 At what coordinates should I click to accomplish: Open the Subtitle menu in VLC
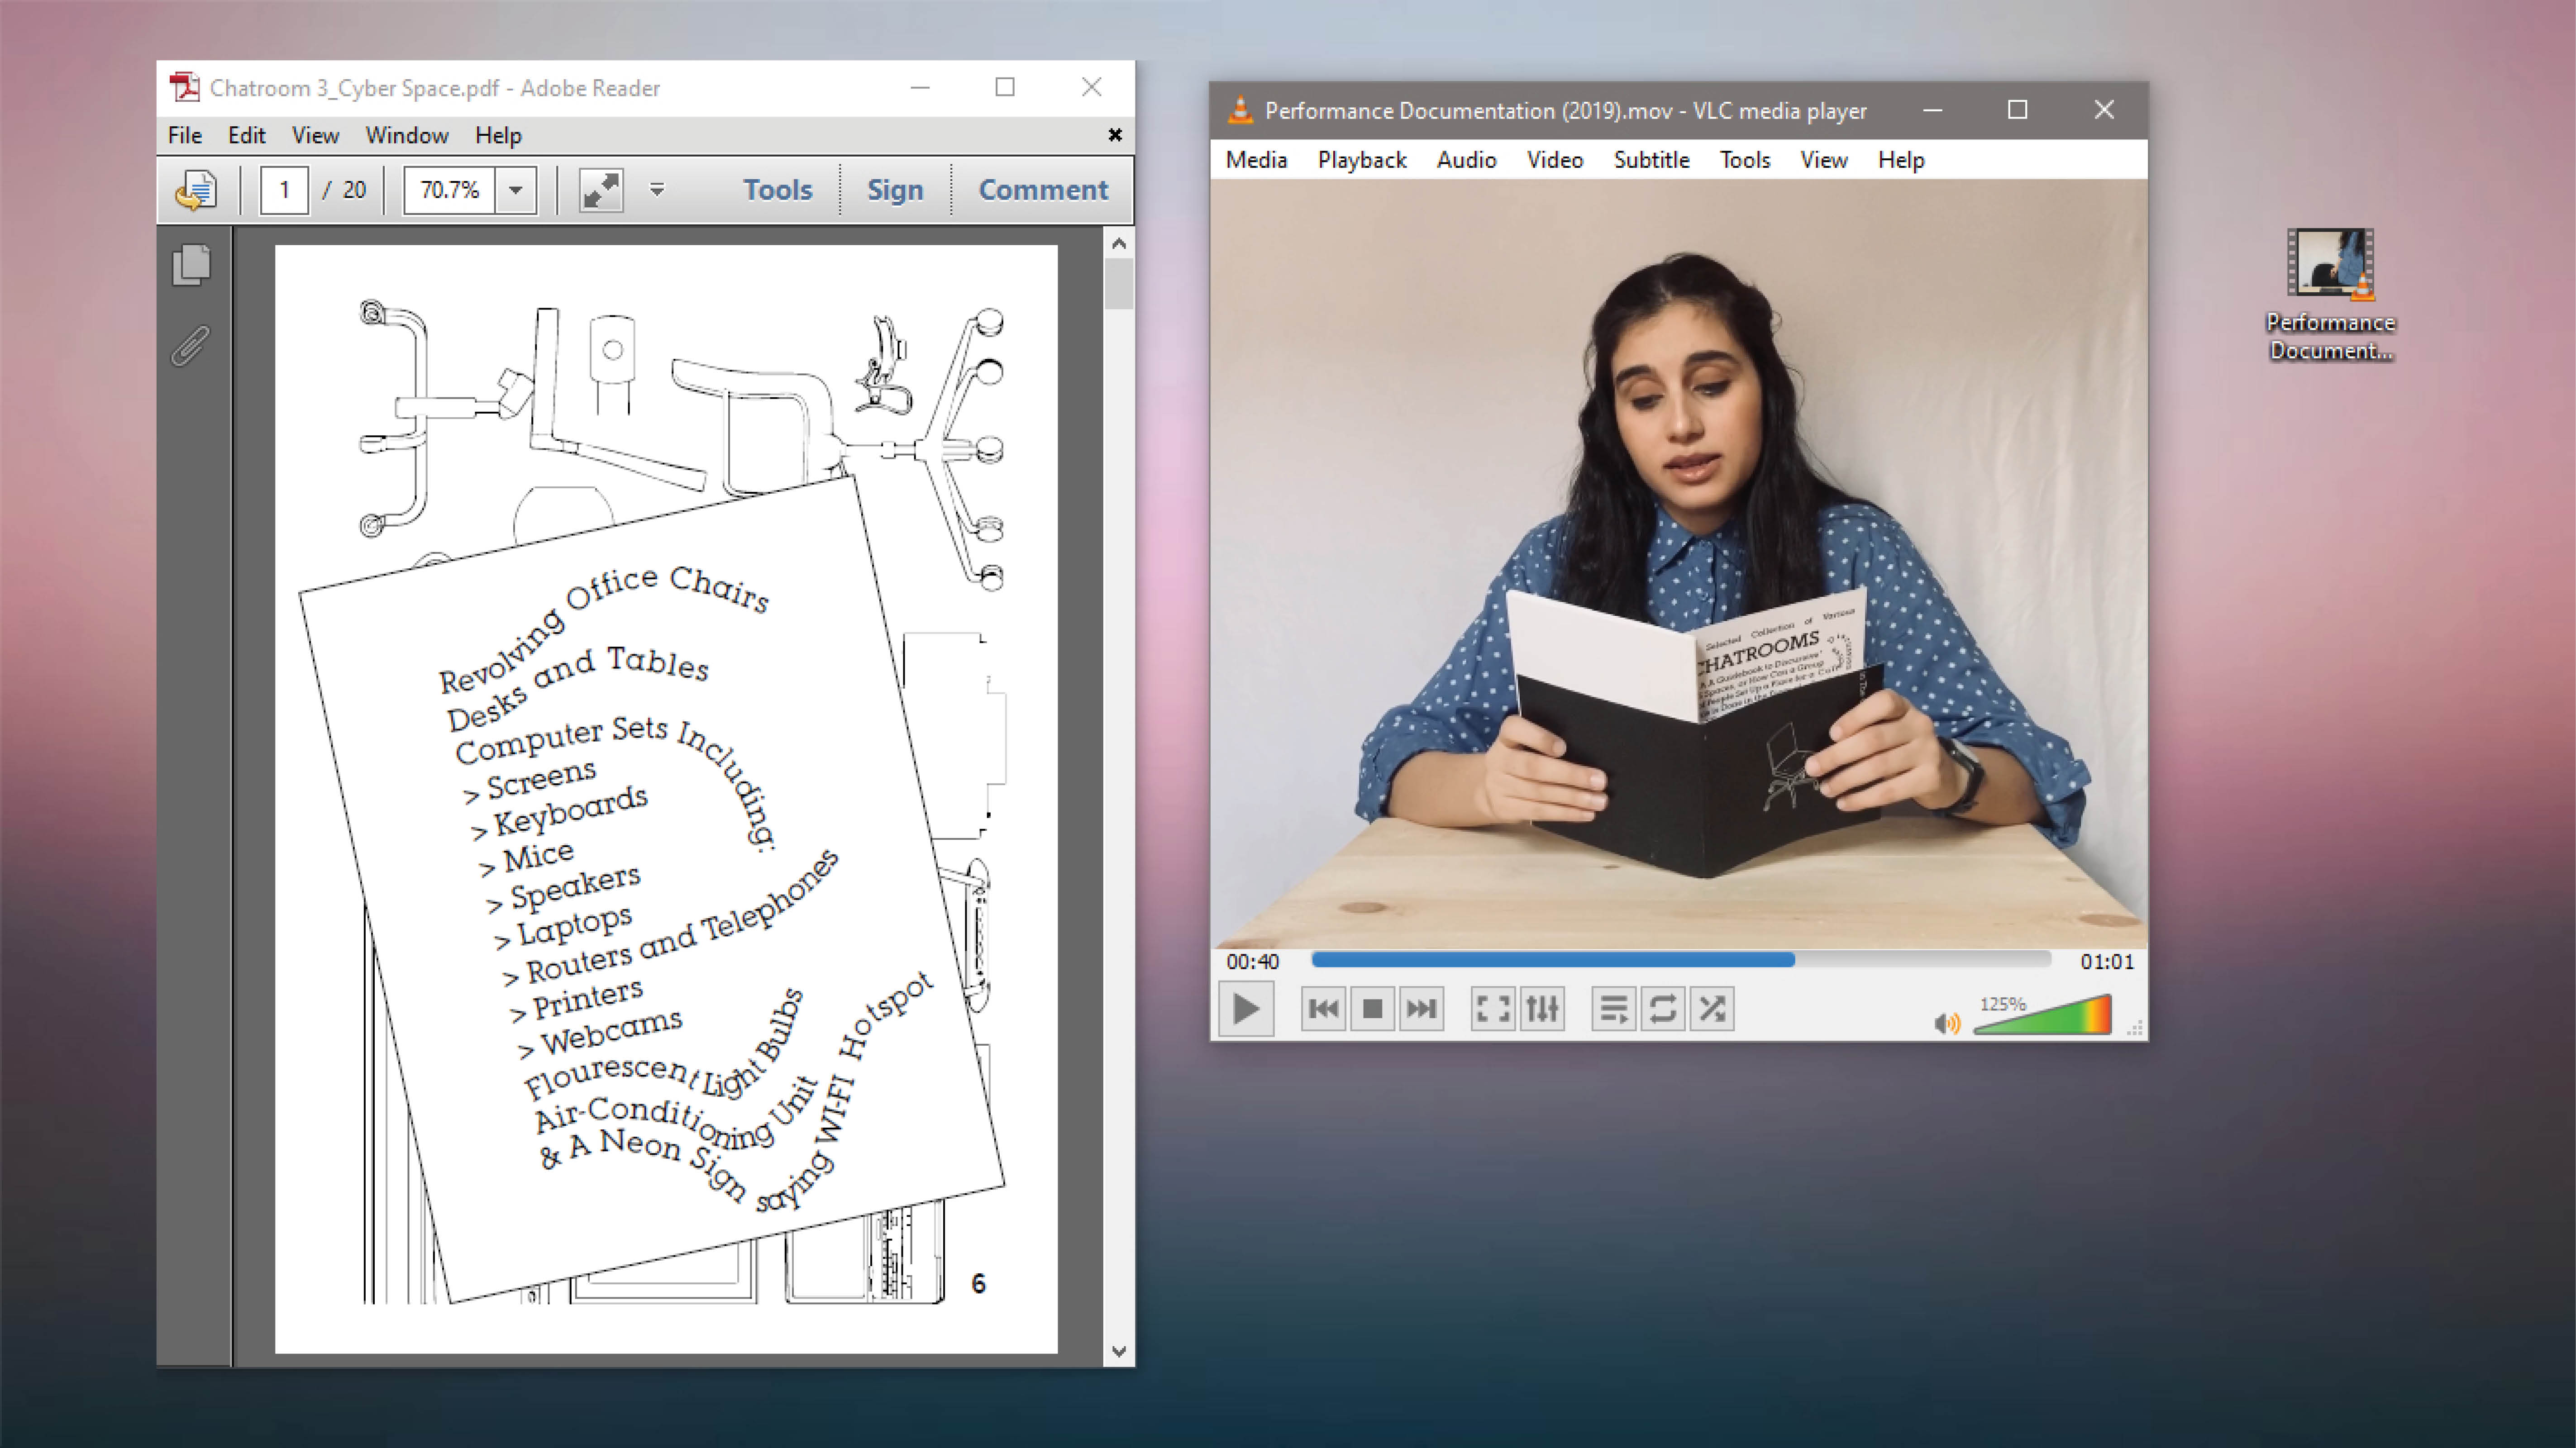coord(1651,160)
